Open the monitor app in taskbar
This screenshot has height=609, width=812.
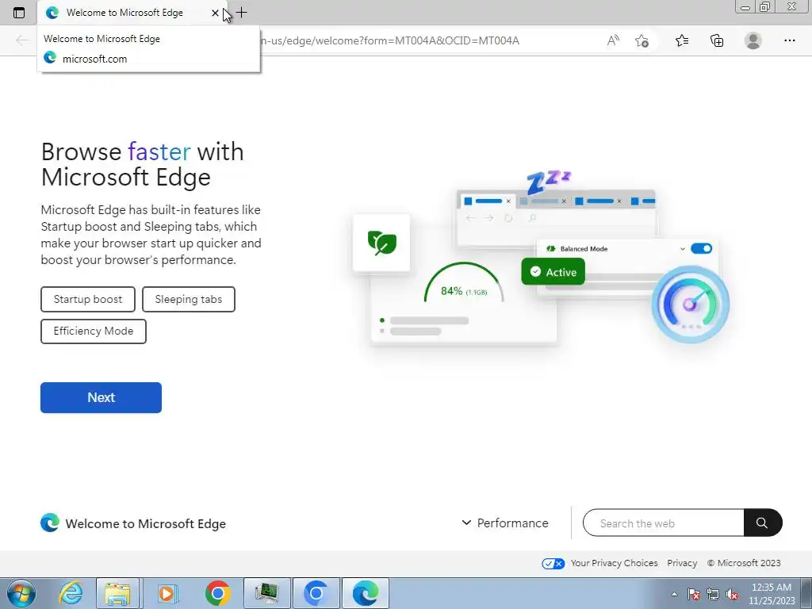click(267, 593)
